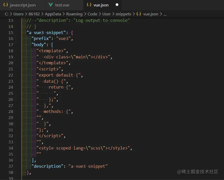Click the Vue logo icon on test.vue tab
This screenshot has height=180, width=224.
coord(51,5)
